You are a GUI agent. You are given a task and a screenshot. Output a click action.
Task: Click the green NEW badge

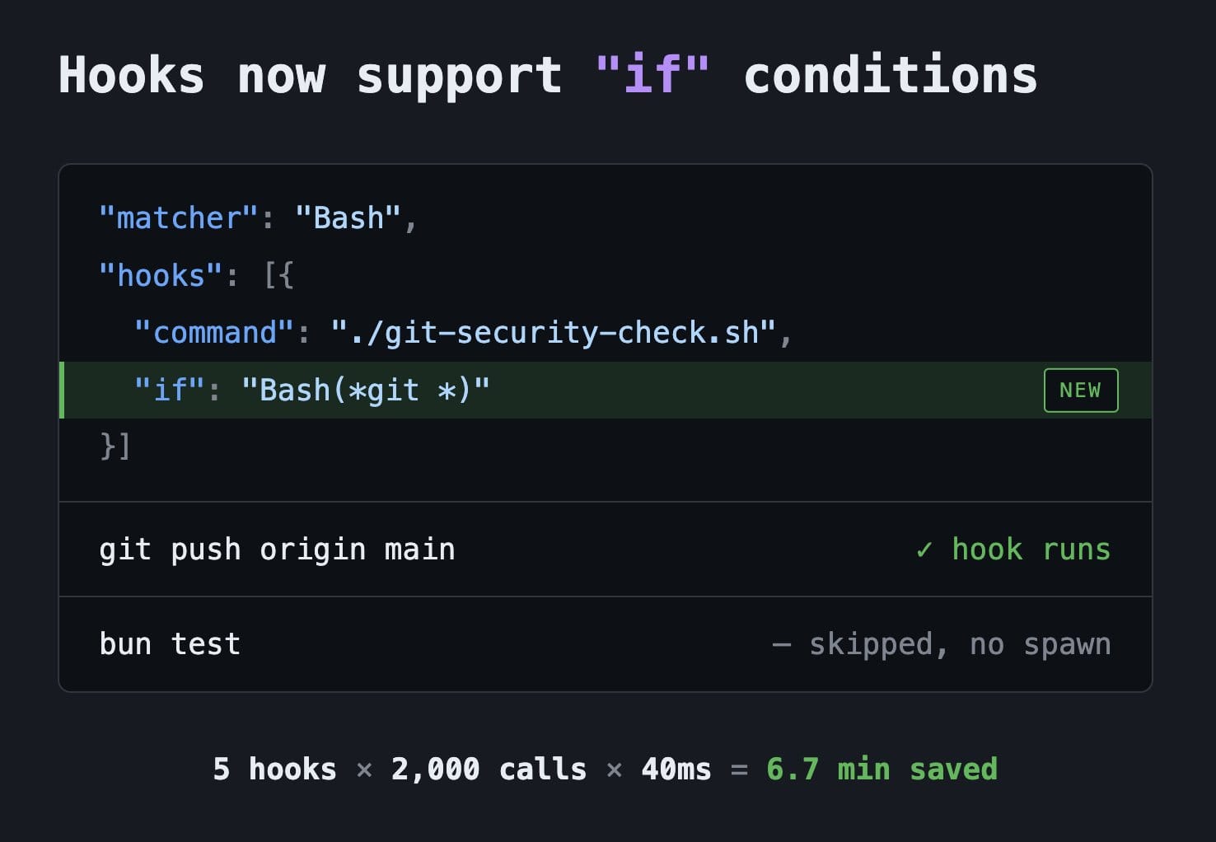coord(1080,391)
